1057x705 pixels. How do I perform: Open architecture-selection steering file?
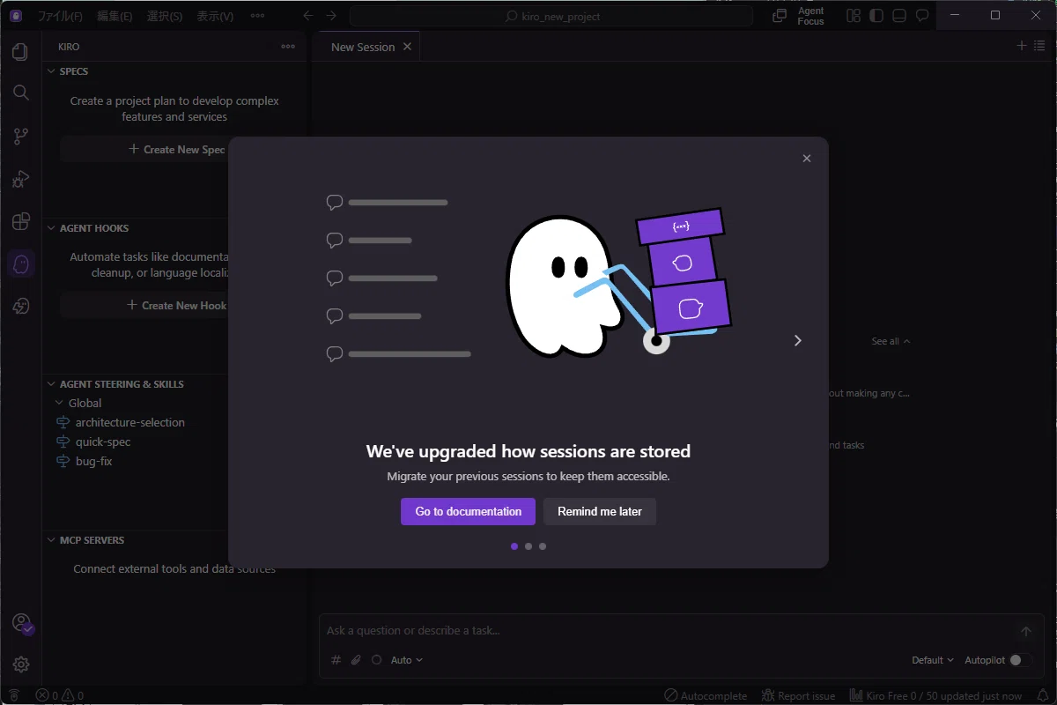coord(130,422)
